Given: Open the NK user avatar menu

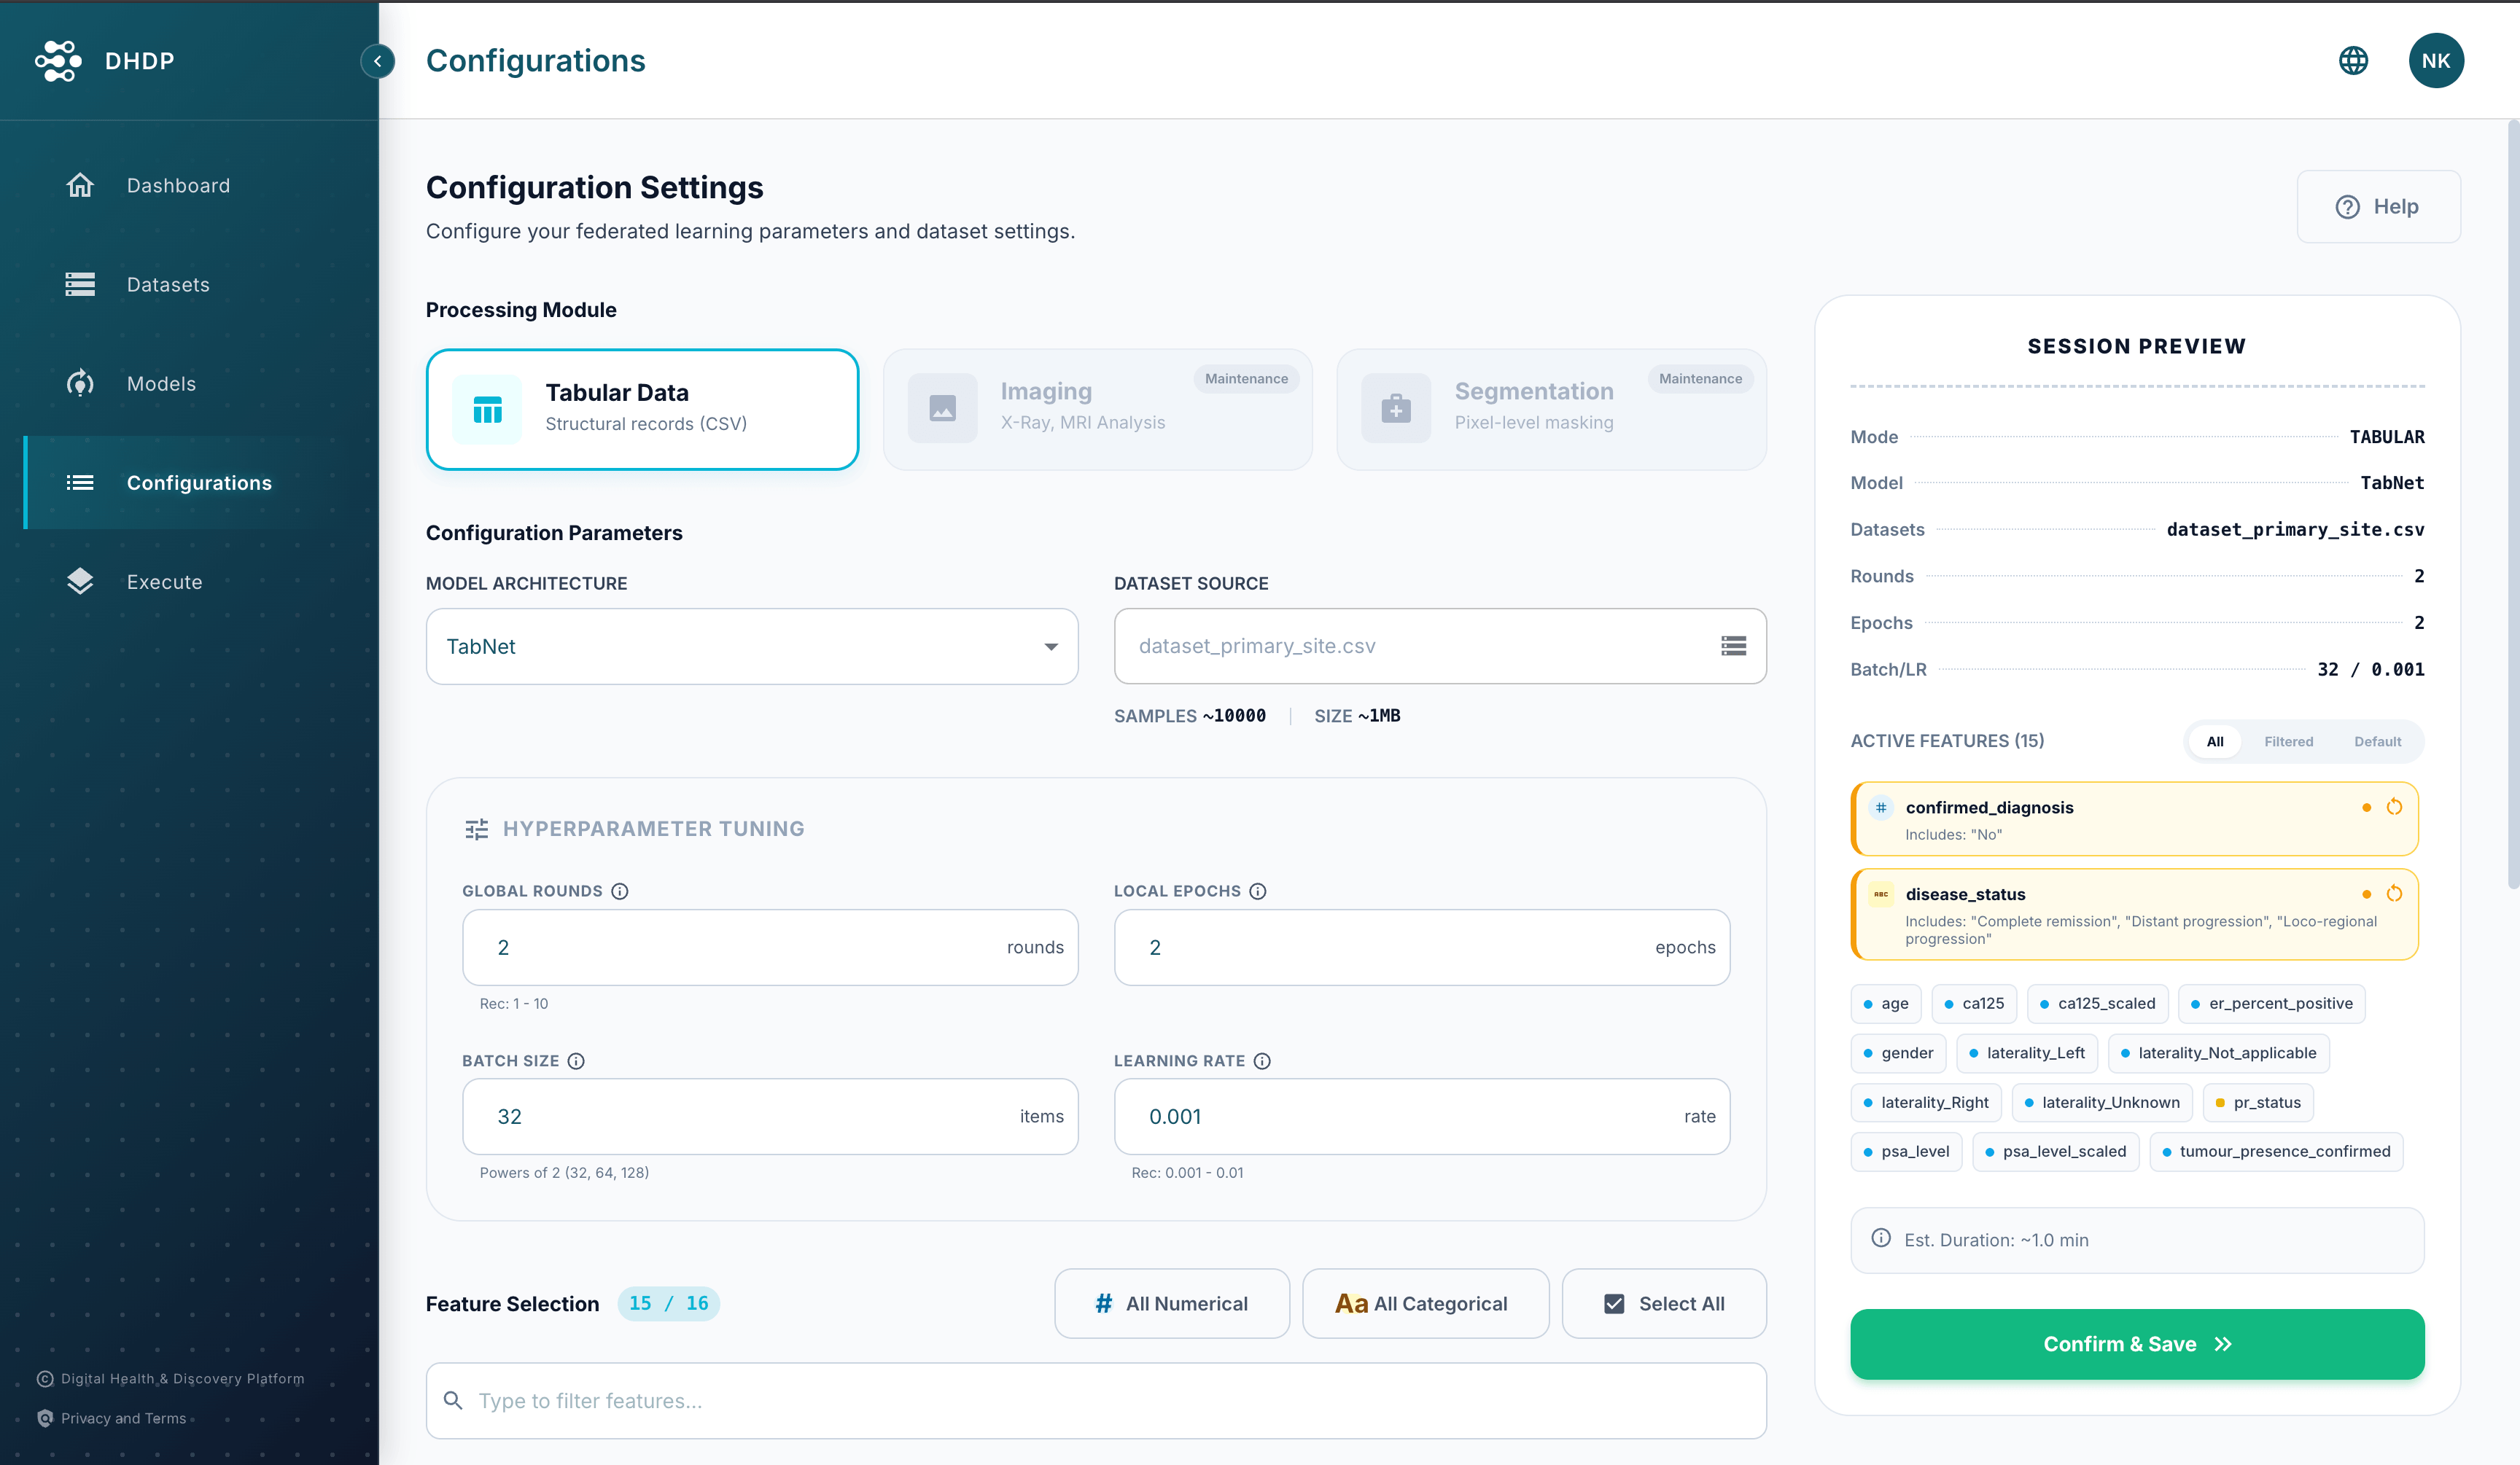Looking at the screenshot, I should click(2435, 61).
